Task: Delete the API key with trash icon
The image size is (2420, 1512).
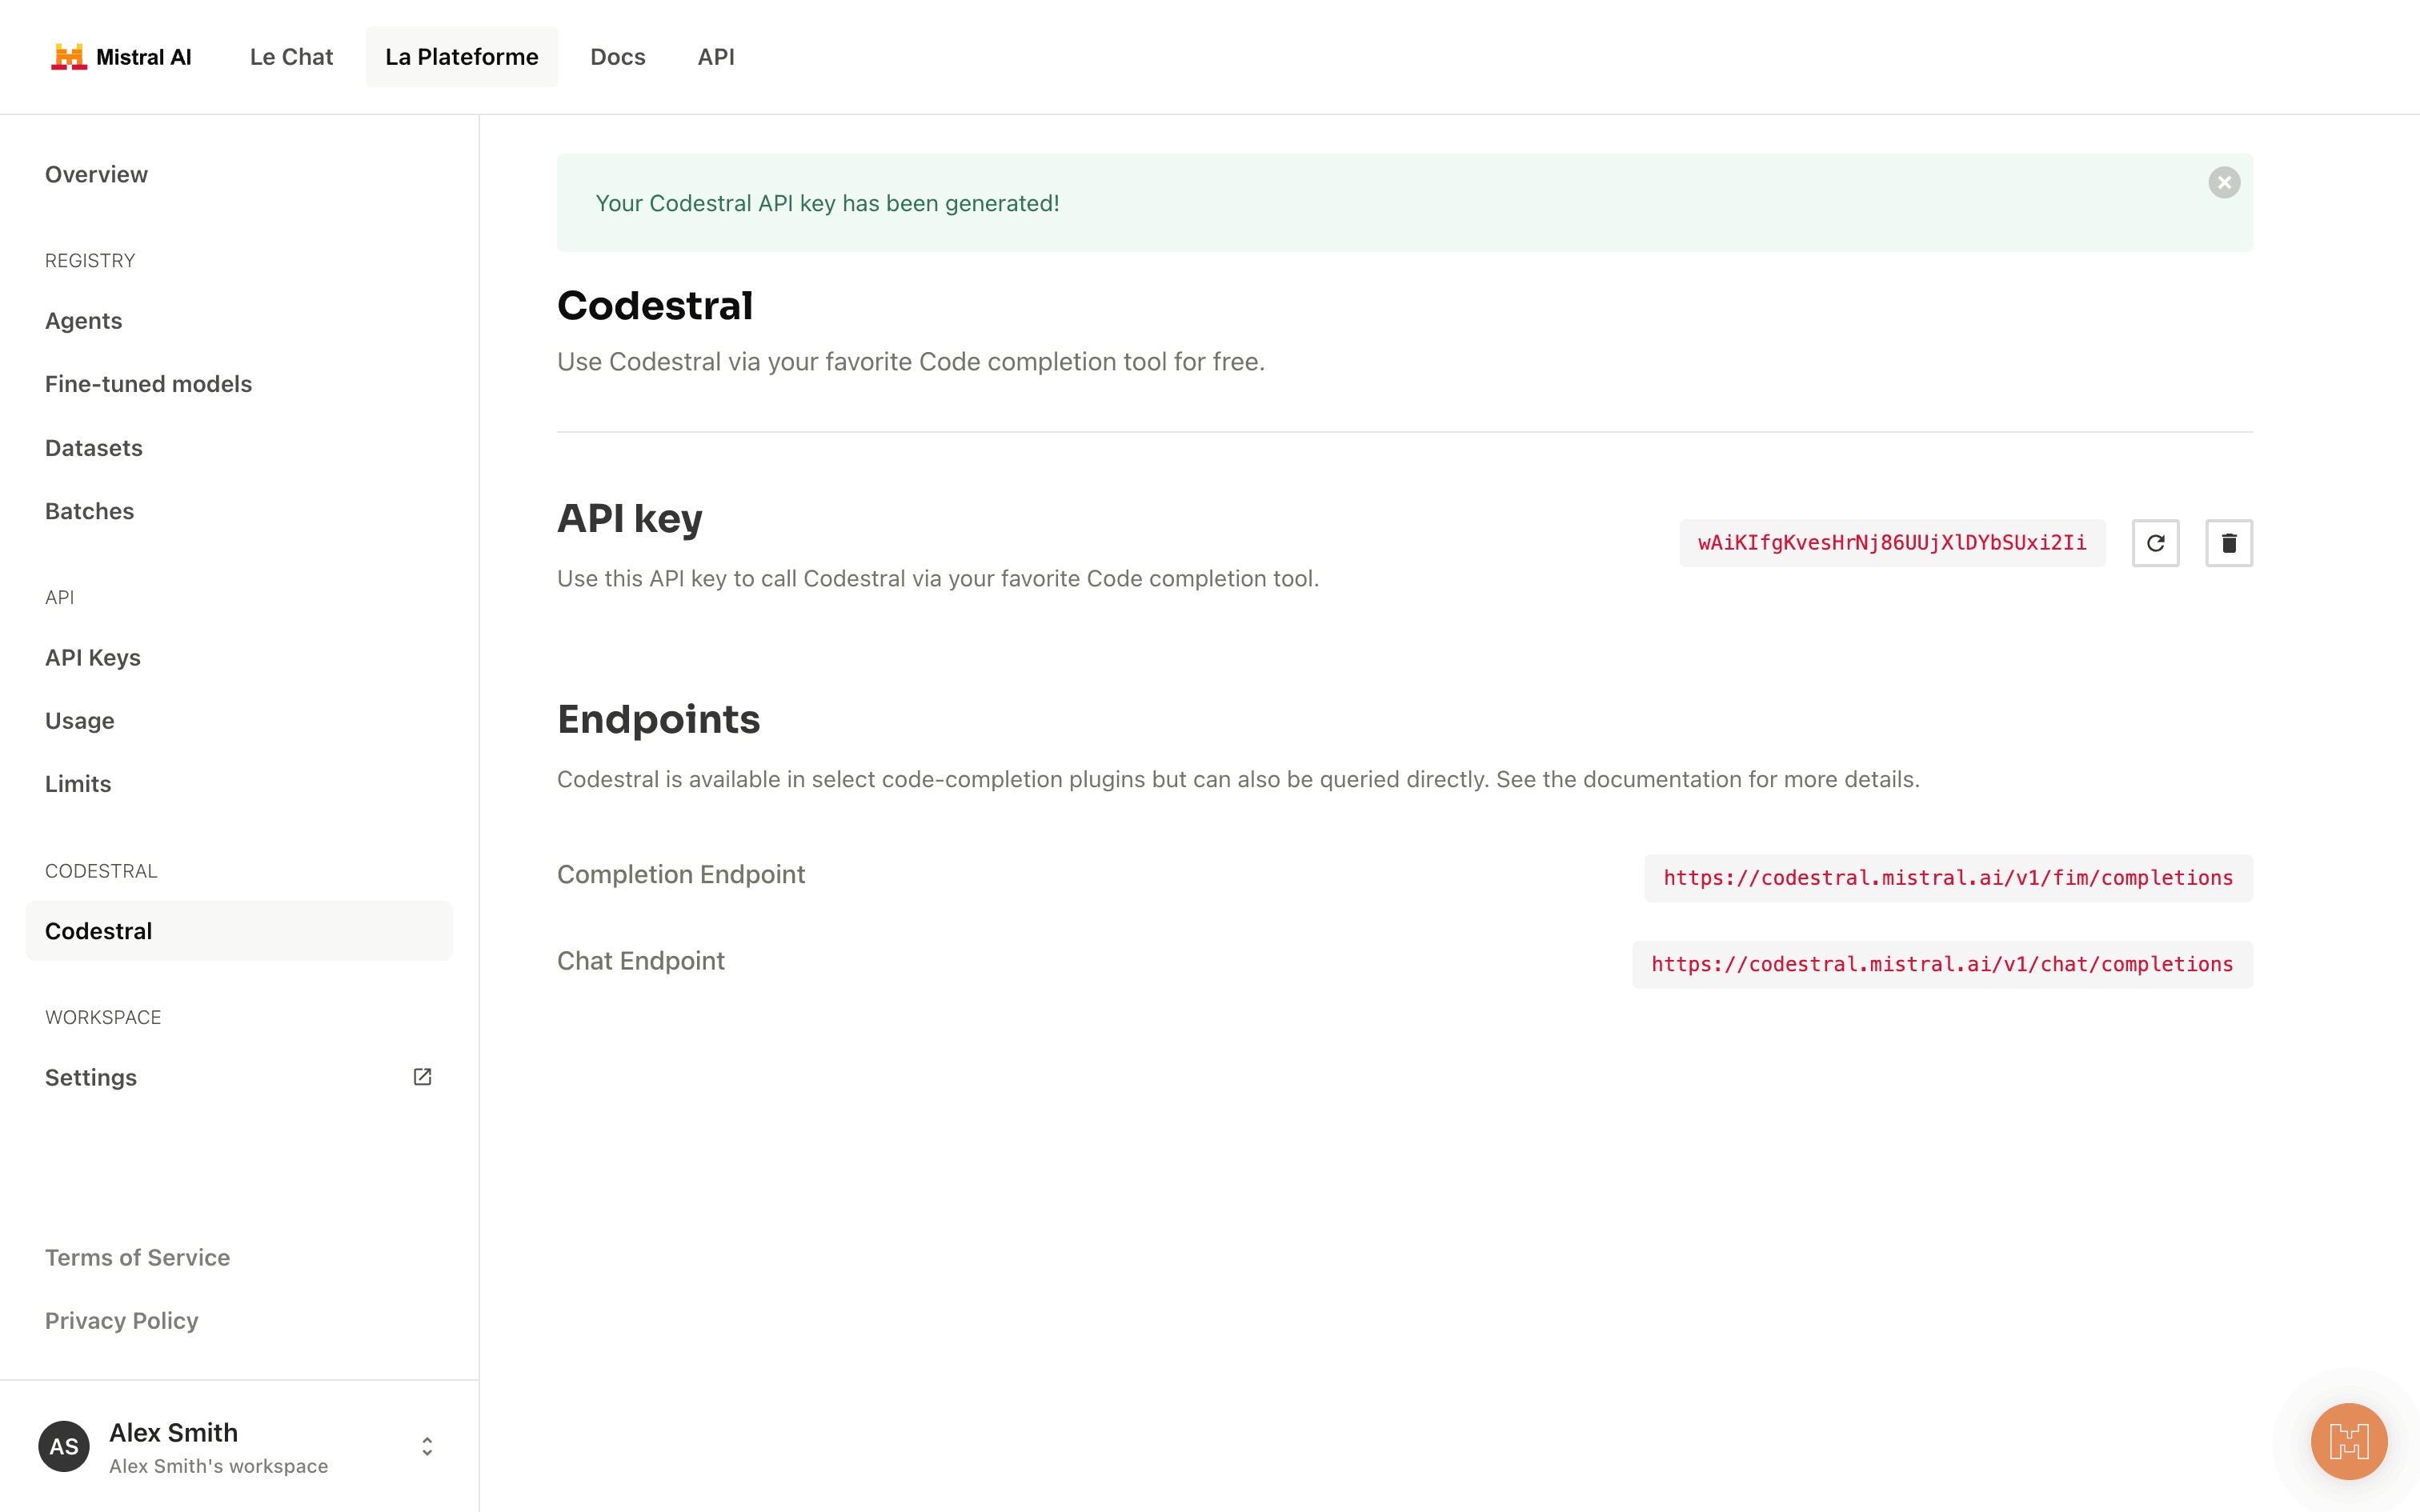Action: (x=2229, y=543)
